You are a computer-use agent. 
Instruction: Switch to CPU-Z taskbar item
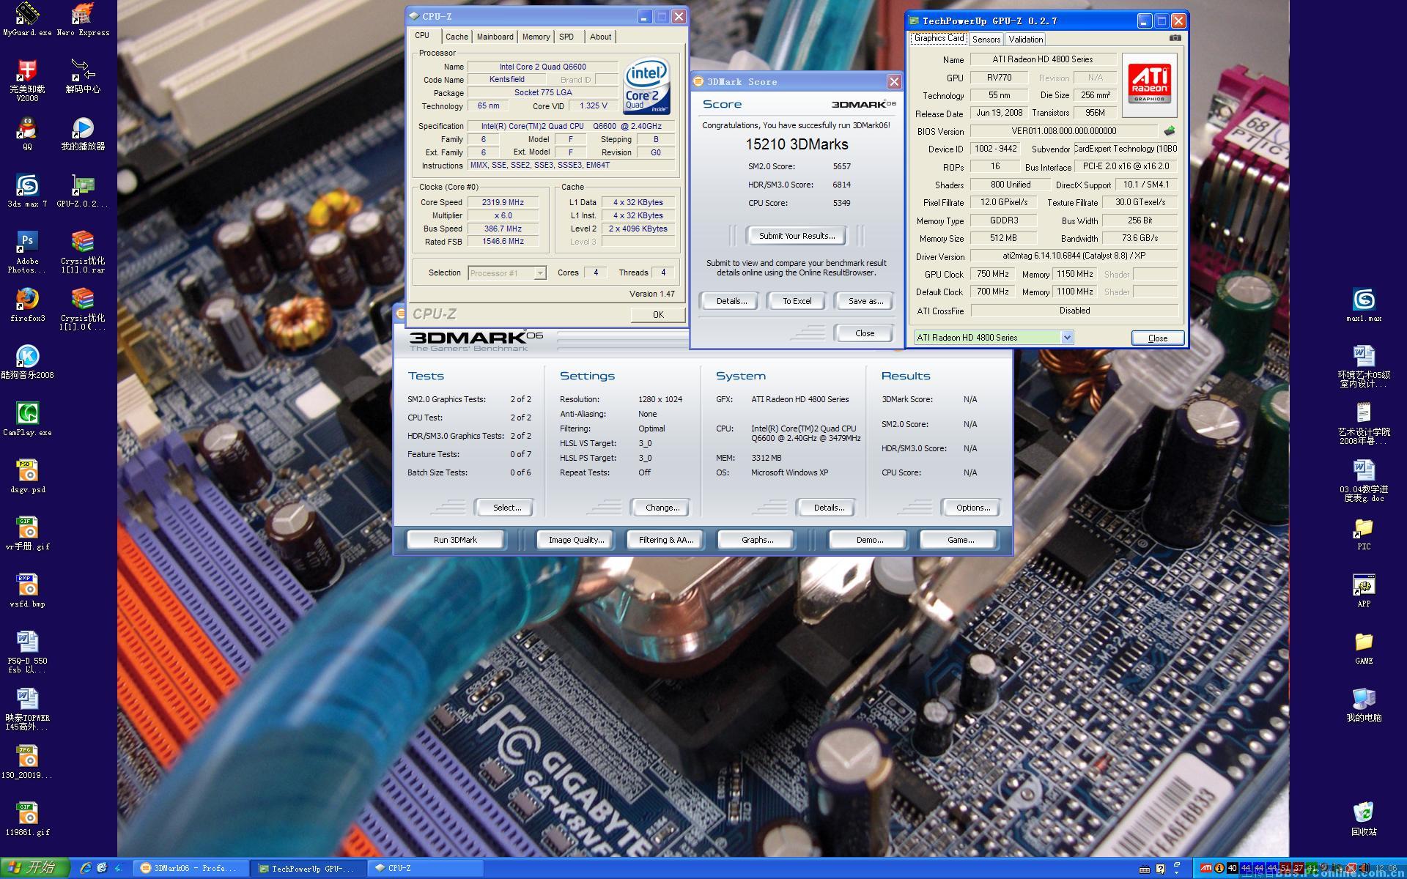point(424,868)
